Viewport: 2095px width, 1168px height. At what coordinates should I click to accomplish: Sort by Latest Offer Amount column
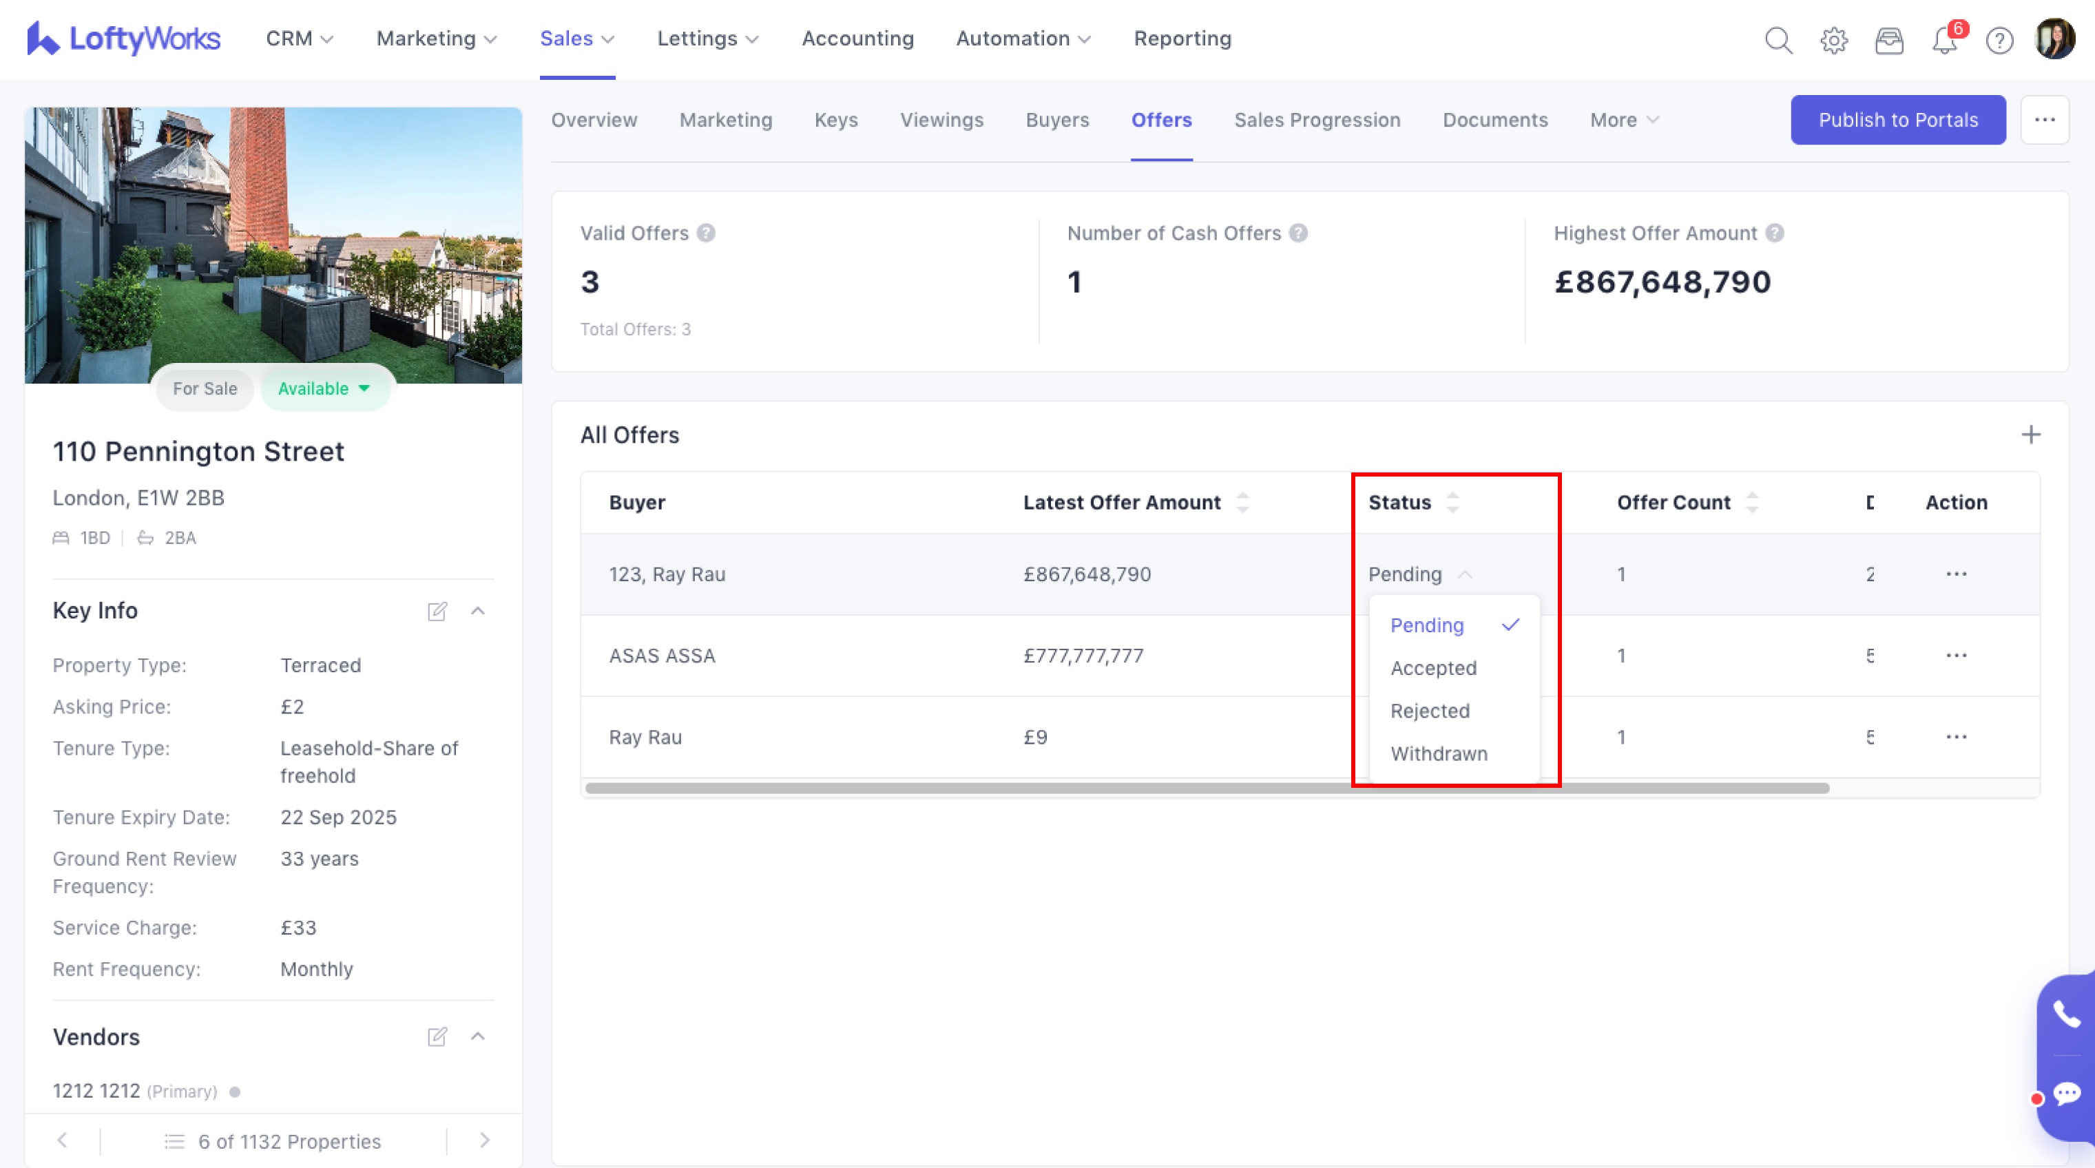pyautogui.click(x=1242, y=503)
